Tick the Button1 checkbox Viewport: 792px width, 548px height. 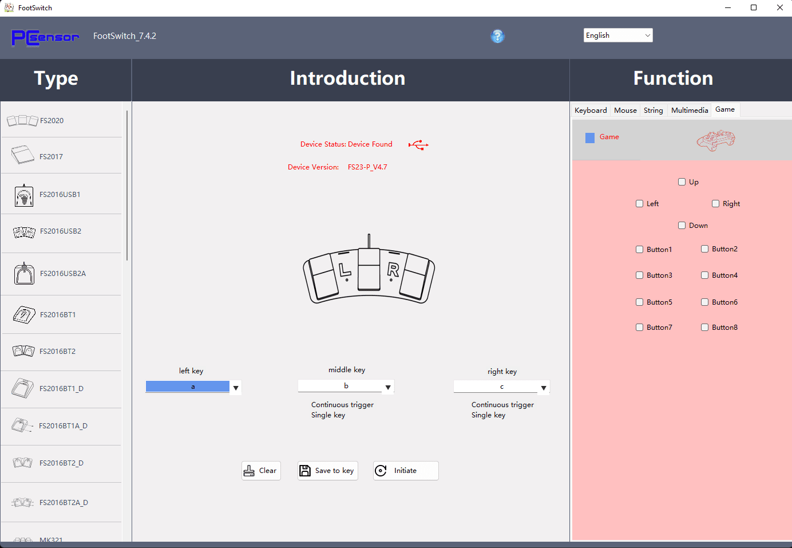click(639, 250)
